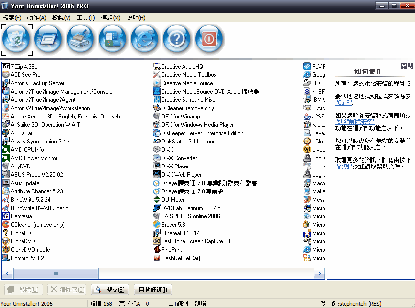Select the DU Meter icon
415x308 pixels.
(x=157, y=199)
